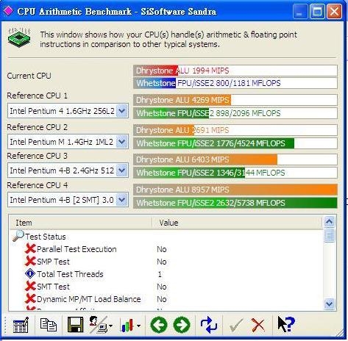Click the user and computer toolbar icon

tap(98, 325)
